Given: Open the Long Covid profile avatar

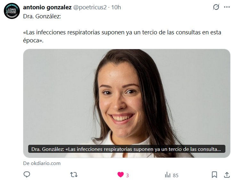Looking at the screenshot, I should click(x=12, y=11).
